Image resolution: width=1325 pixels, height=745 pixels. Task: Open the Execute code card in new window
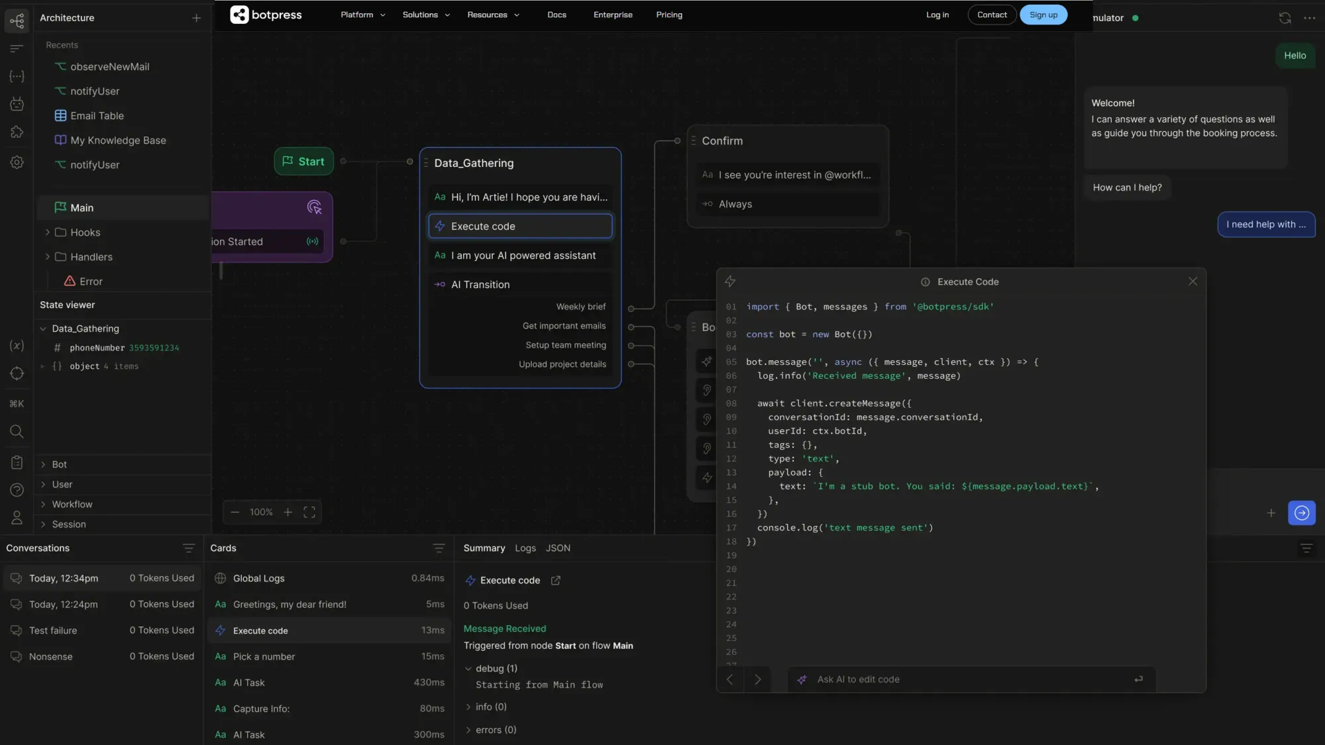pyautogui.click(x=556, y=581)
